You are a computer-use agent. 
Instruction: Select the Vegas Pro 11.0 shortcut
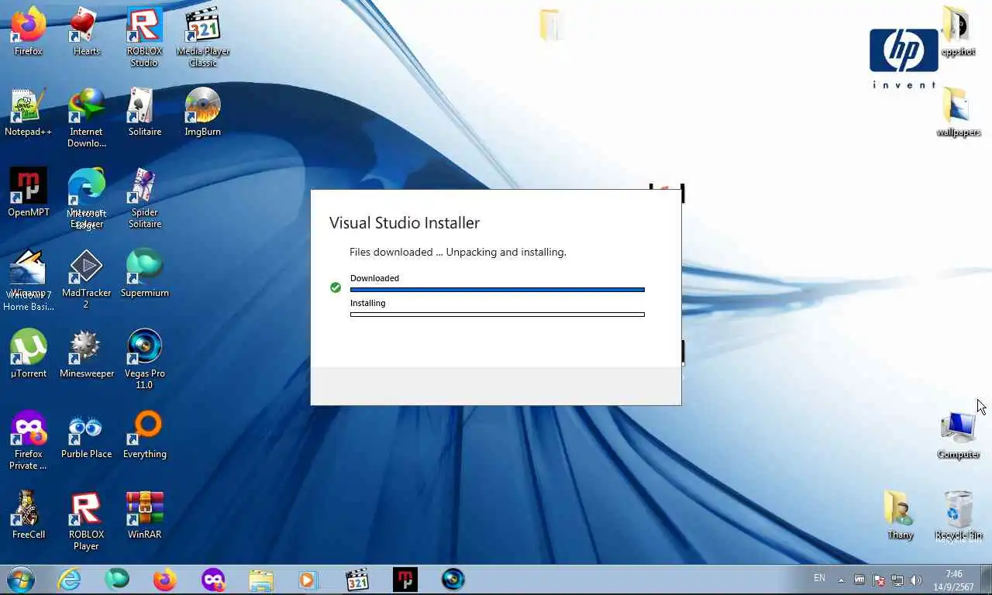click(x=144, y=359)
